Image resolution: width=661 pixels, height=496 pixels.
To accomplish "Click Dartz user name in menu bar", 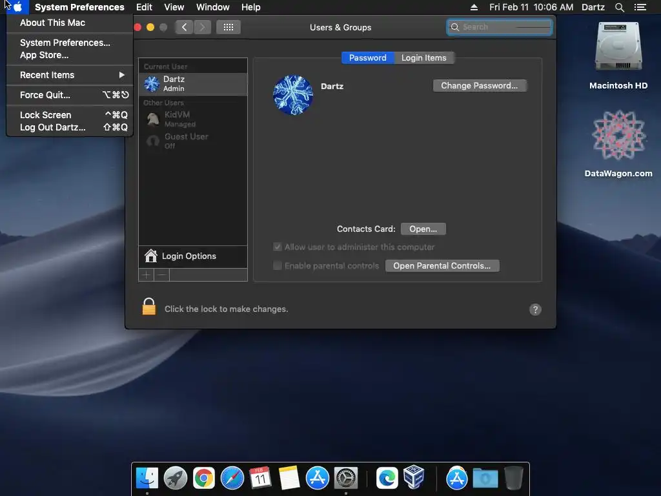I will click(x=593, y=7).
